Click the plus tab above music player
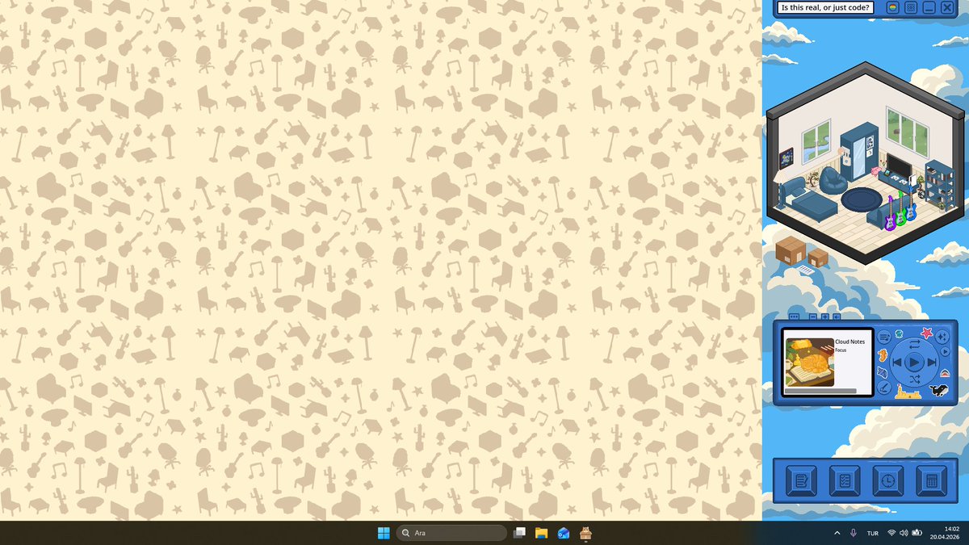This screenshot has width=969, height=545. point(825,317)
